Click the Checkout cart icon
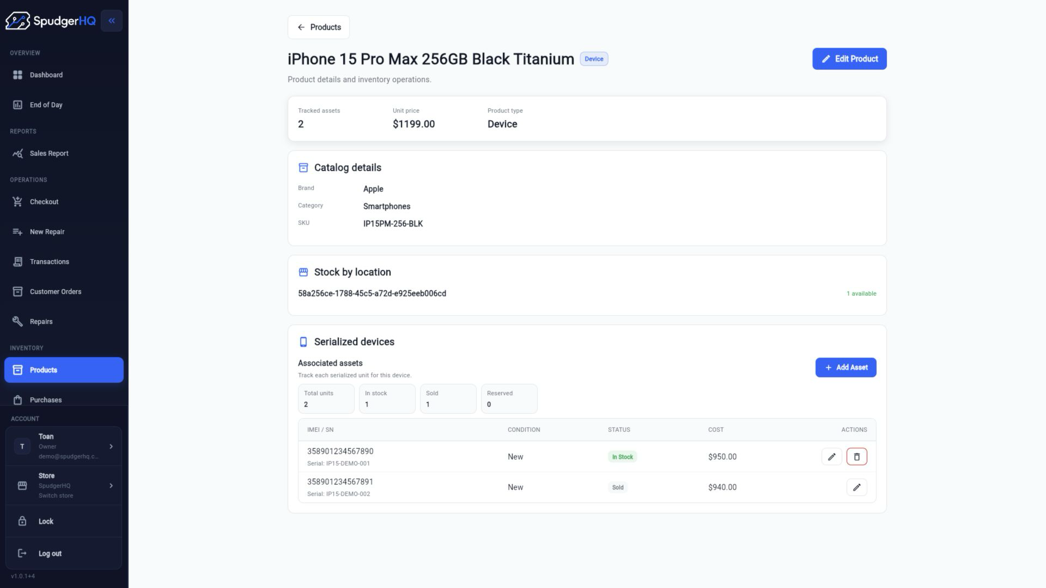The image size is (1046, 588). [17, 201]
